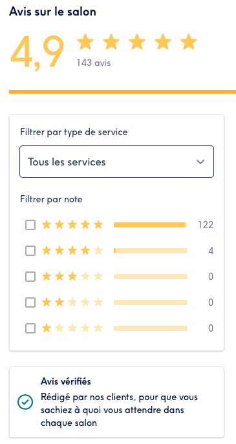236x444 pixels.
Task: Click the large header stars next to 4,9
Action: [137, 41]
